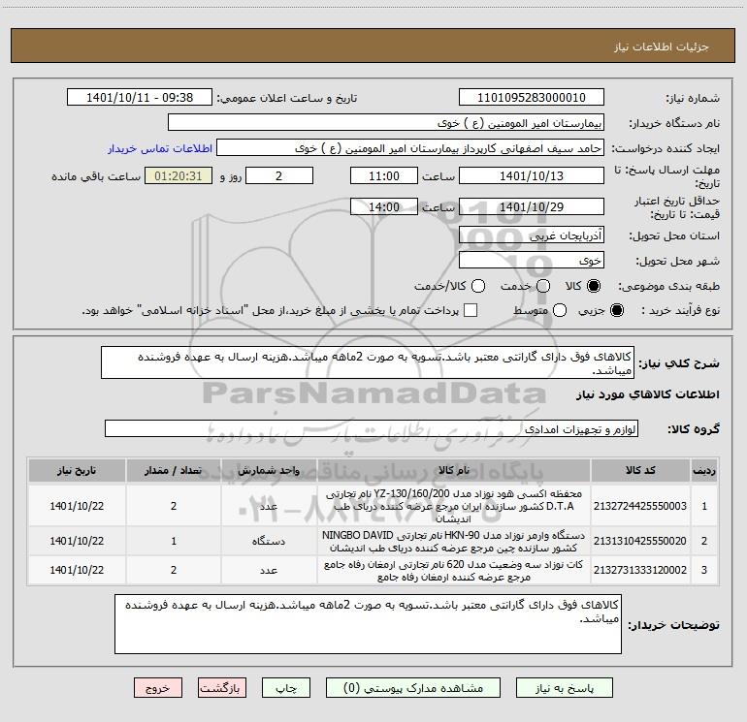Viewport: 747px width, 722px height.
Task: Click the price validity time 14:00
Action: tap(384, 206)
